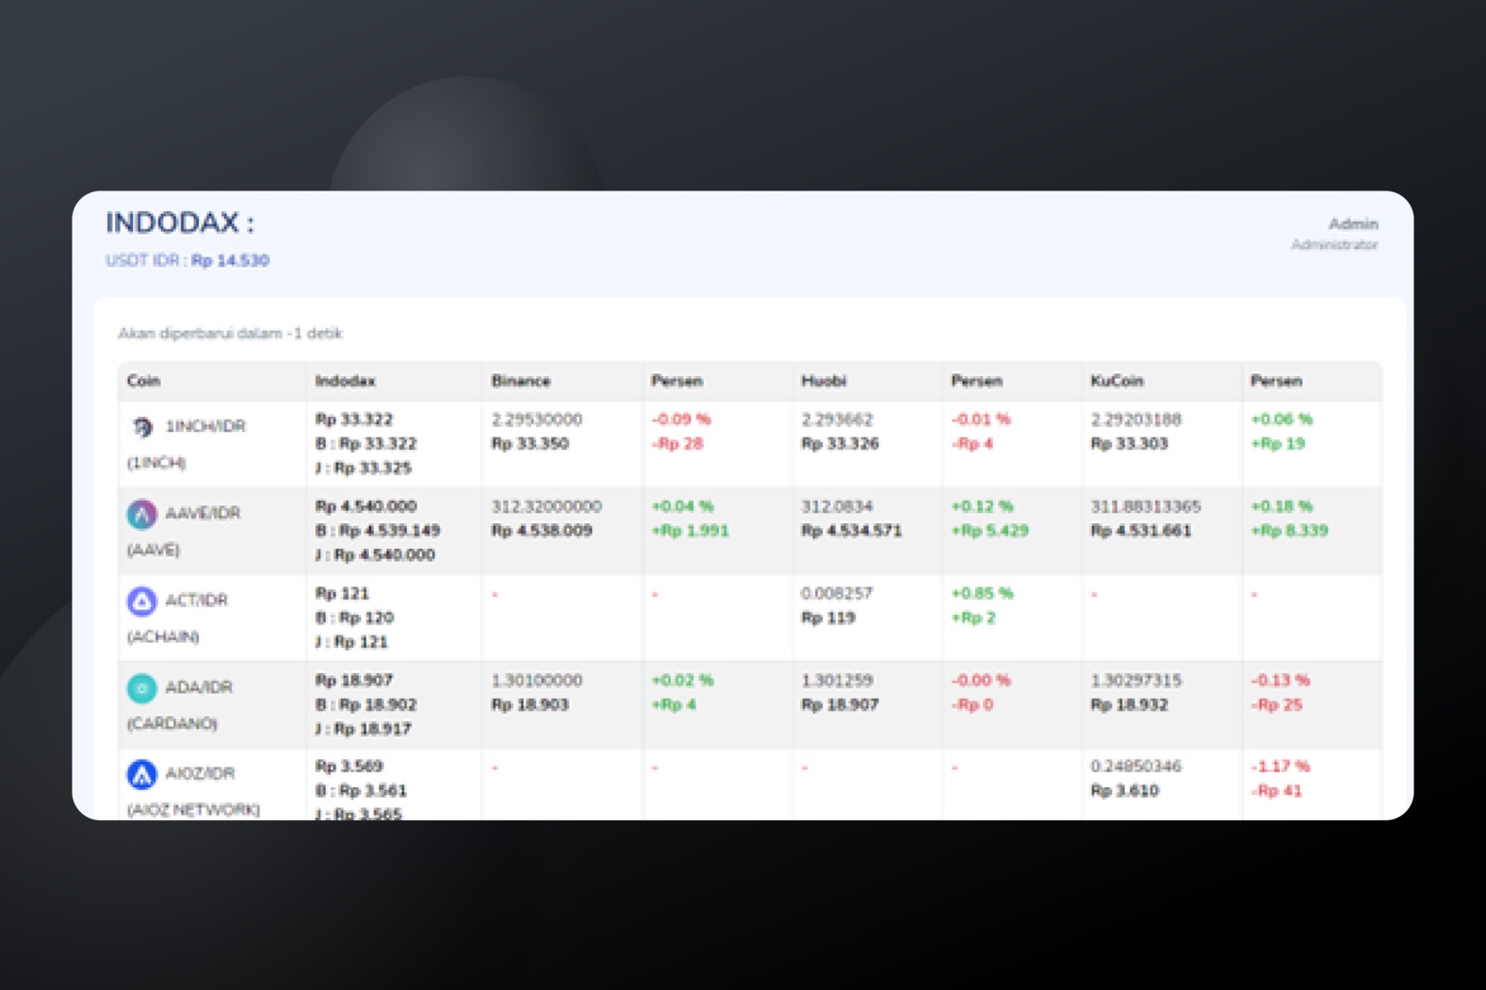This screenshot has width=1486, height=990.
Task: Sort by the Indodax column header
Action: coord(345,381)
